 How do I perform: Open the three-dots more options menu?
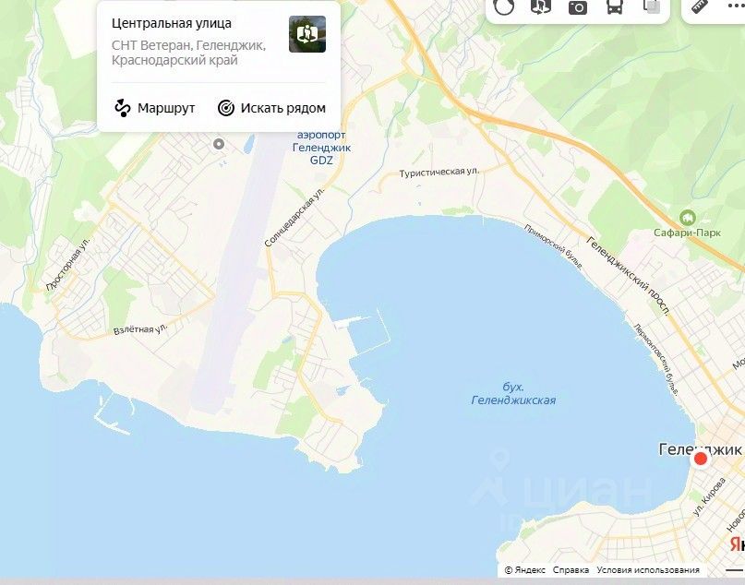click(x=736, y=6)
